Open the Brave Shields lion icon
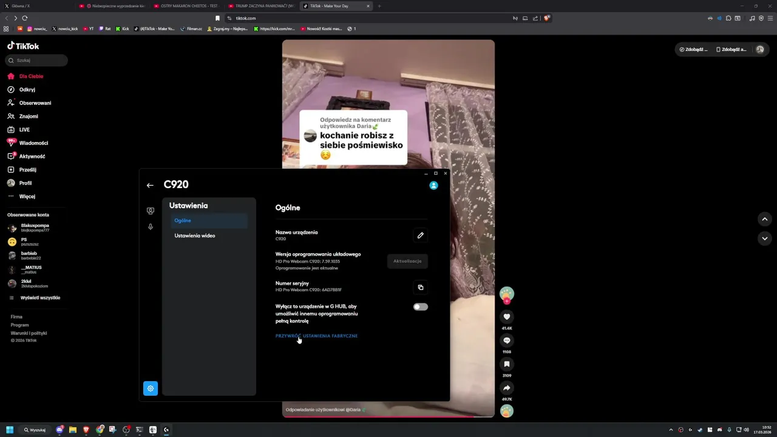The image size is (777, 437). [546, 18]
